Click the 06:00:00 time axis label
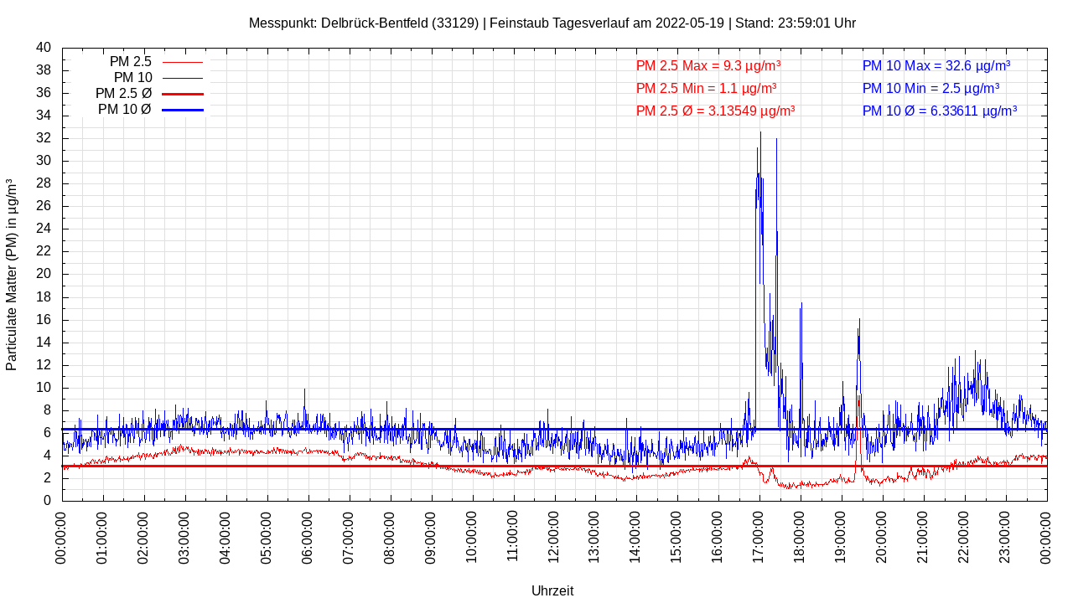The height and width of the screenshot is (603, 1073). (x=308, y=538)
